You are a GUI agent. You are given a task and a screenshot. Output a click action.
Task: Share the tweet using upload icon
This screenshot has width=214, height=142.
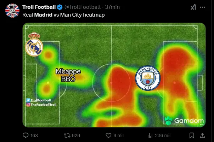click(x=203, y=136)
